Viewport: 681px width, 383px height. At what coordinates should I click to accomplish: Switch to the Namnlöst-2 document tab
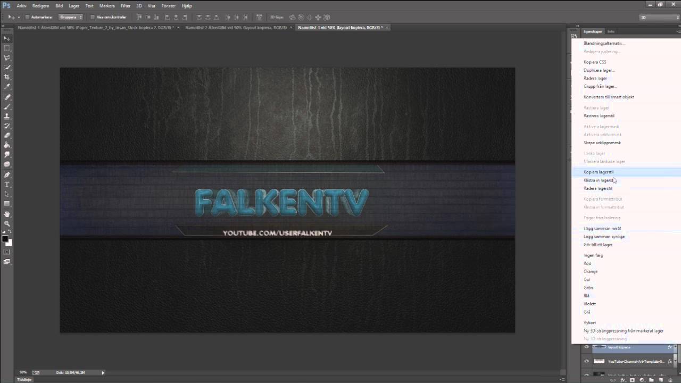(x=236, y=27)
